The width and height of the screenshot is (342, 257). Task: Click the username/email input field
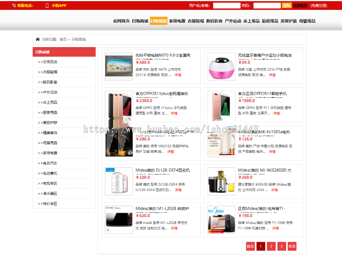226,5
